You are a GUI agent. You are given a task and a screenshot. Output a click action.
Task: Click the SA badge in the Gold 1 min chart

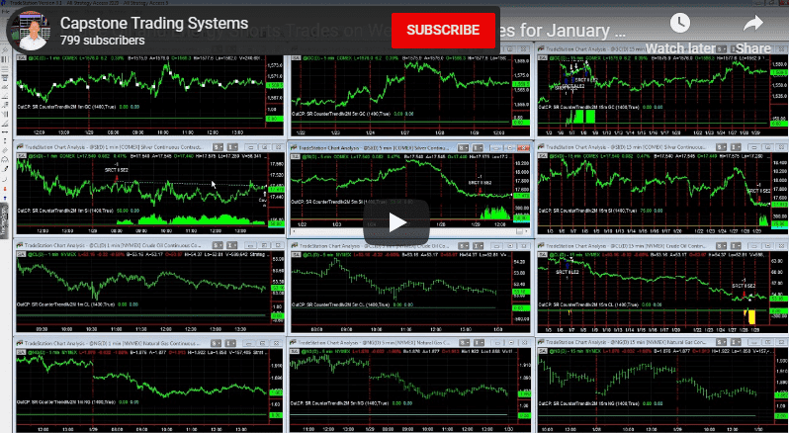[22, 59]
